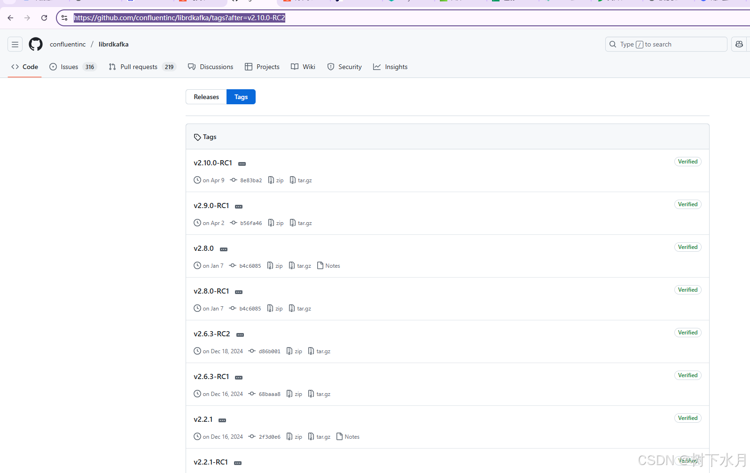Open commit 8e83ba2 for v2.10.0-RC1
The width and height of the screenshot is (750, 473).
(246, 180)
